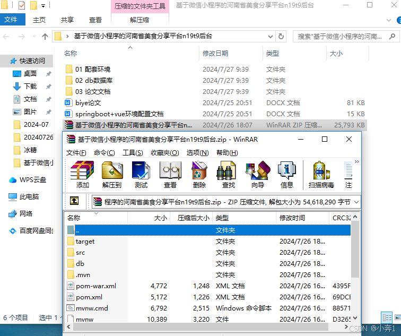Click the properties checkmark icon in title bar
This screenshot has height=336, width=401.
click(22, 5)
